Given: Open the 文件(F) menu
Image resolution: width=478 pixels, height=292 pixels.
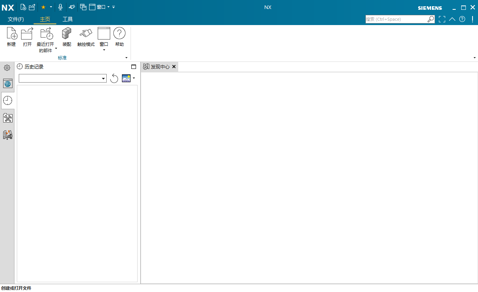Looking at the screenshot, I should (x=15, y=19).
